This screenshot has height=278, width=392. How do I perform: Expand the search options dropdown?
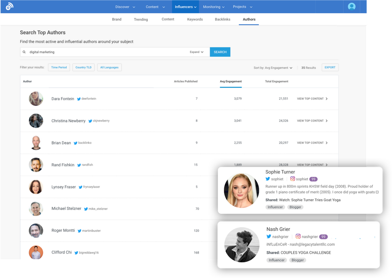tap(197, 52)
